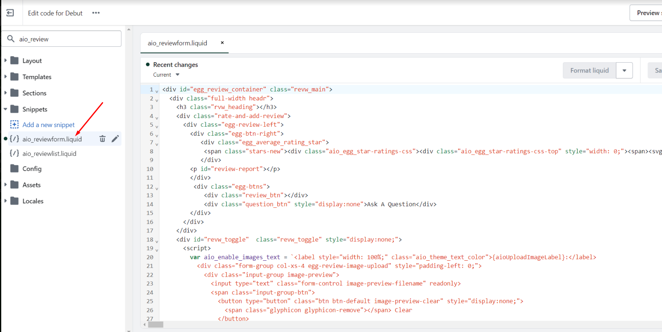662x332 pixels.
Task: Click the editor's left horizontal scroll arrow
Action: pos(144,325)
